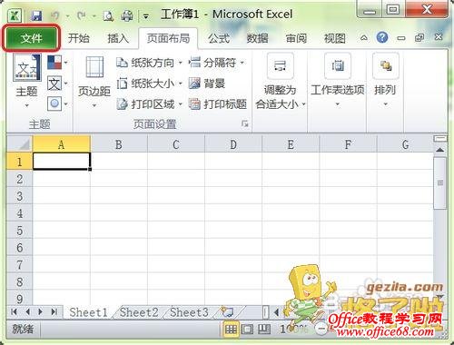Viewport: 454px width, 345px height.
Task: Open the 纸张方向 orientation dropdown
Action: click(x=149, y=63)
